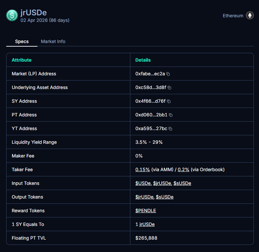Open the $USDe input token link
The image size is (259, 252).
pyautogui.click(x=143, y=183)
